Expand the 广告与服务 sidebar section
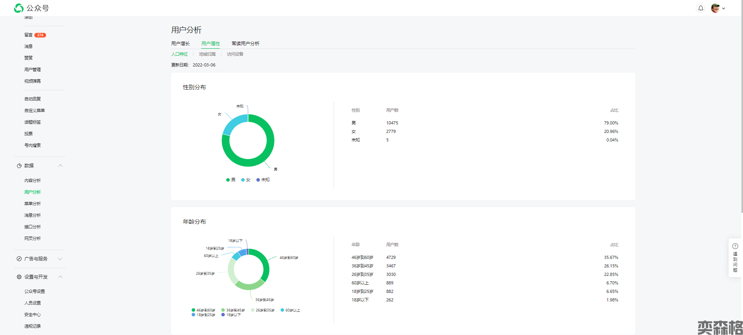The height and width of the screenshot is (335, 743). (x=60, y=259)
